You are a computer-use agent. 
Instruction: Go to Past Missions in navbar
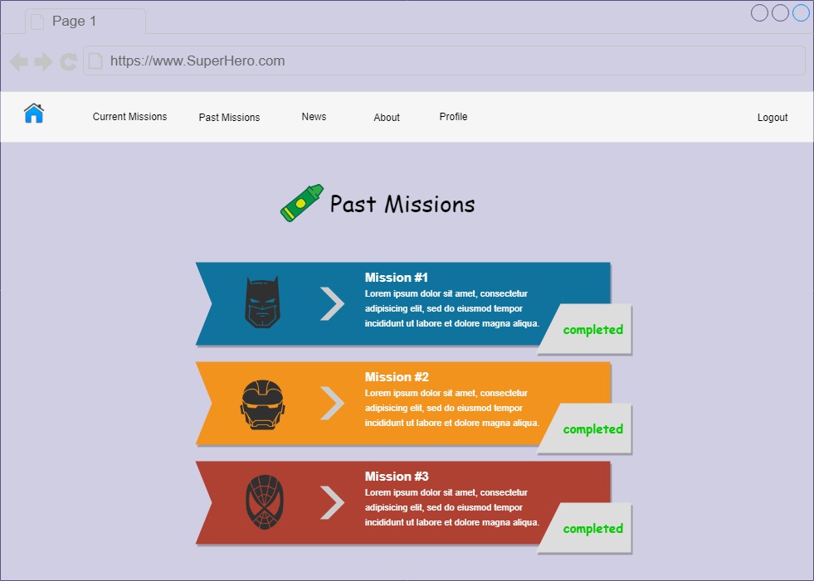229,118
